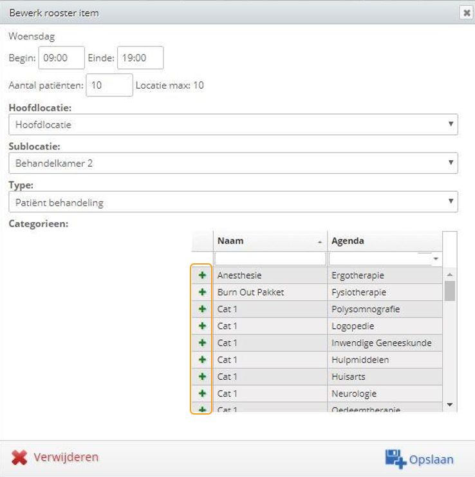Screen dimensions: 475x477
Task: Add Cat 1 Huisarts with plus icon
Action: coord(202,377)
